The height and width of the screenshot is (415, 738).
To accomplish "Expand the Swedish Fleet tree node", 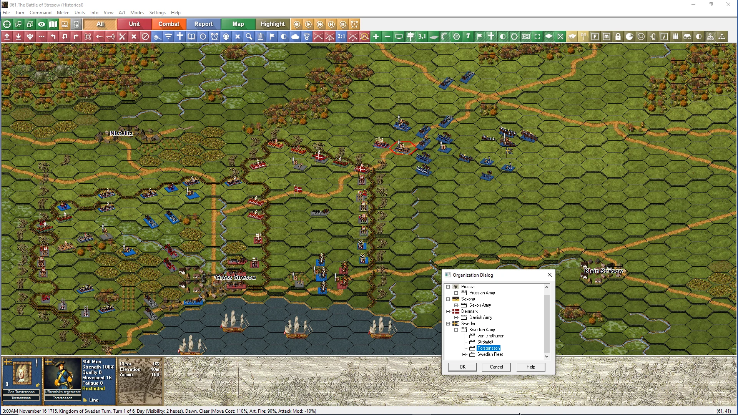I will click(464, 354).
